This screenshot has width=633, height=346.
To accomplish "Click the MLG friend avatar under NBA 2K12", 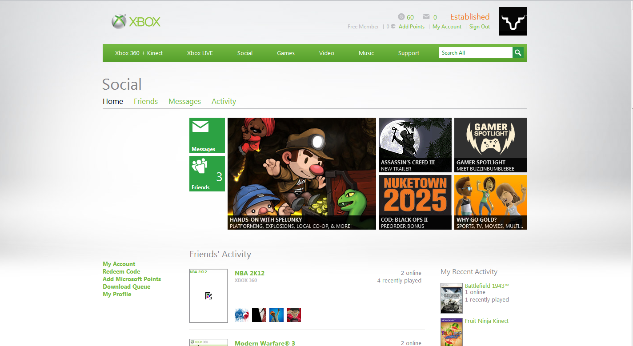I will pyautogui.click(x=242, y=315).
